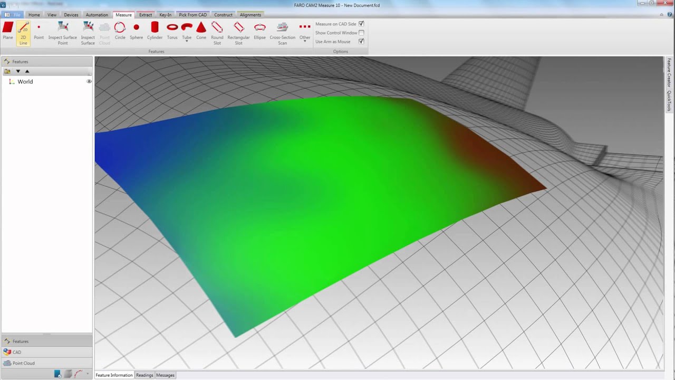
Task: Start a Cross-Section Scan
Action: point(283,33)
